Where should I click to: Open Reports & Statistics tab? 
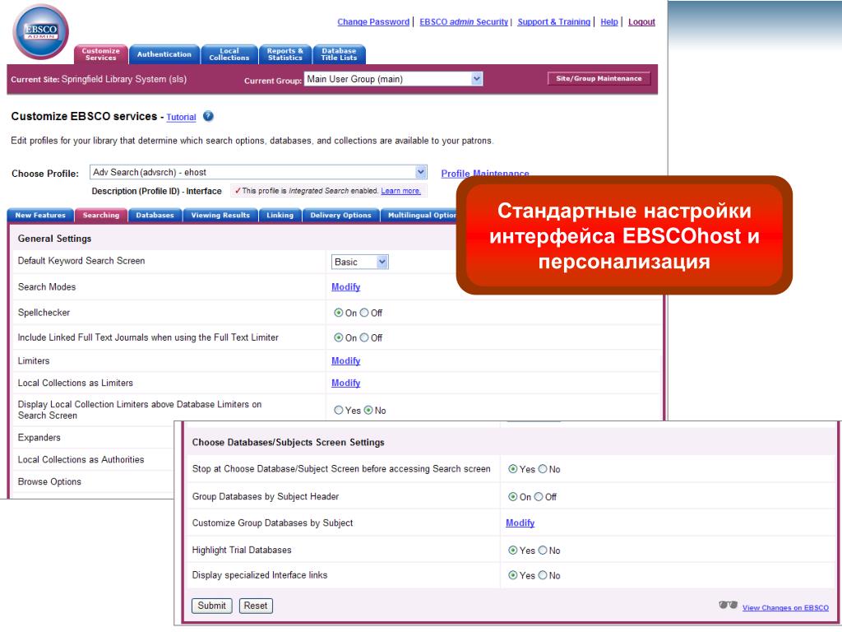click(285, 54)
